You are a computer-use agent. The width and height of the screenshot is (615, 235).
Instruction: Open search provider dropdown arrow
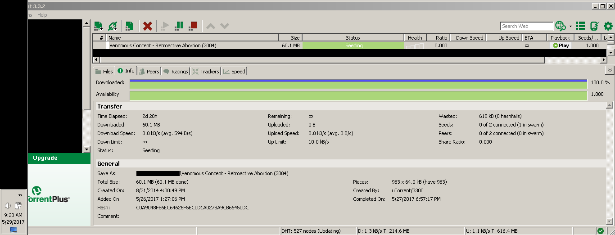pyautogui.click(x=570, y=26)
